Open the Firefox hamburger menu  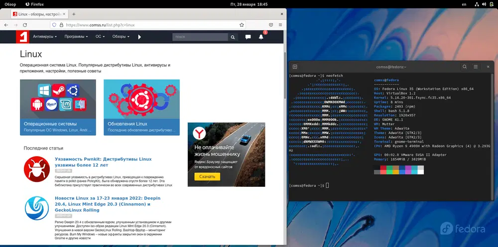coord(280,25)
